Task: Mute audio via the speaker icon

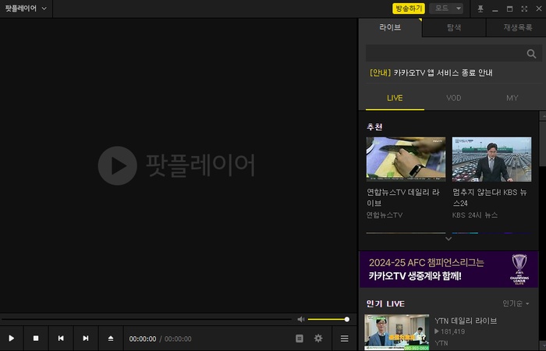Action: point(301,319)
